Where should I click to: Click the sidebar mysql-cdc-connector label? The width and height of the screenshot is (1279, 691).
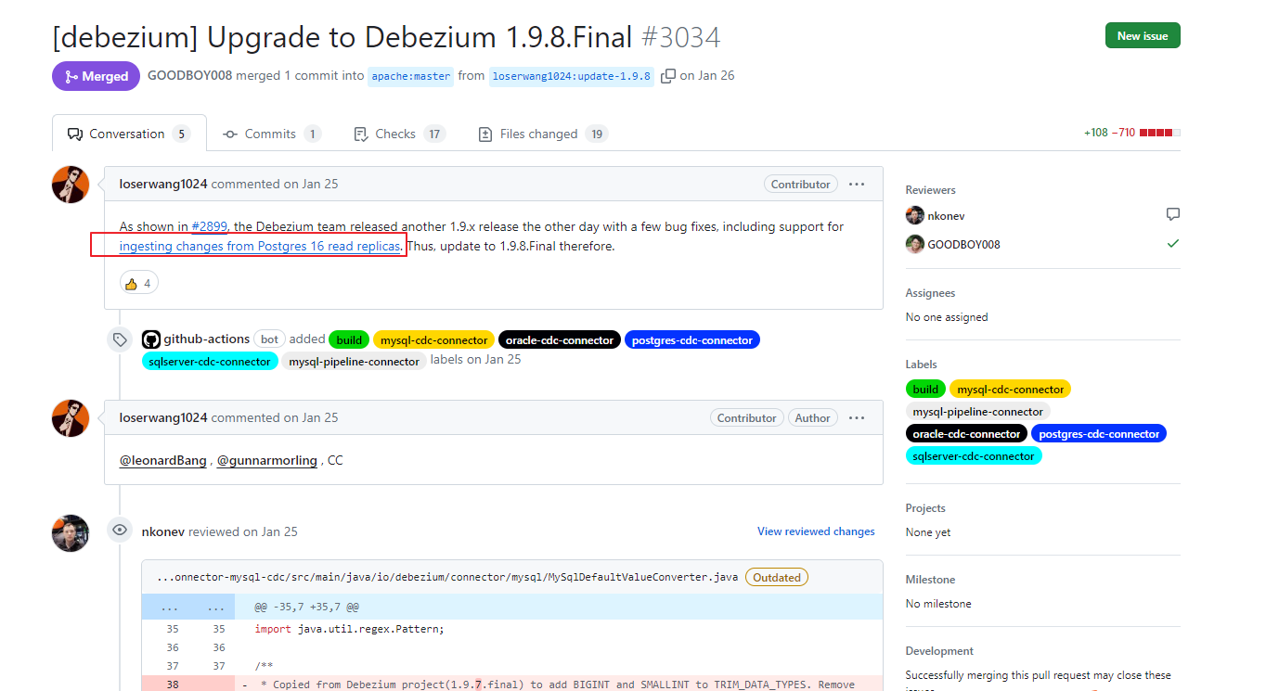[x=1011, y=389]
